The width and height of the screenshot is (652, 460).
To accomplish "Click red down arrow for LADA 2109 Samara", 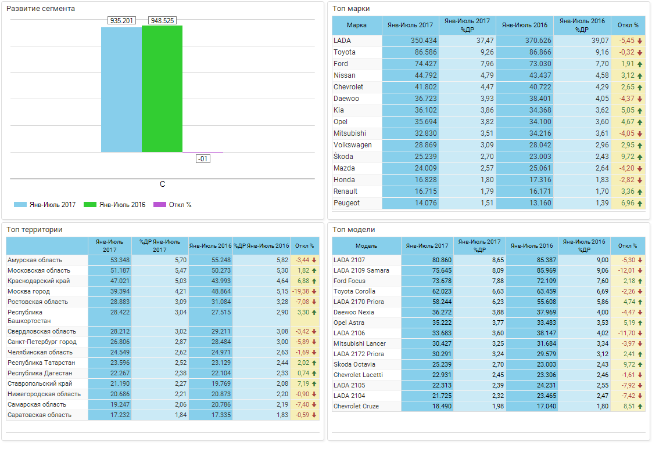I will pyautogui.click(x=640, y=271).
